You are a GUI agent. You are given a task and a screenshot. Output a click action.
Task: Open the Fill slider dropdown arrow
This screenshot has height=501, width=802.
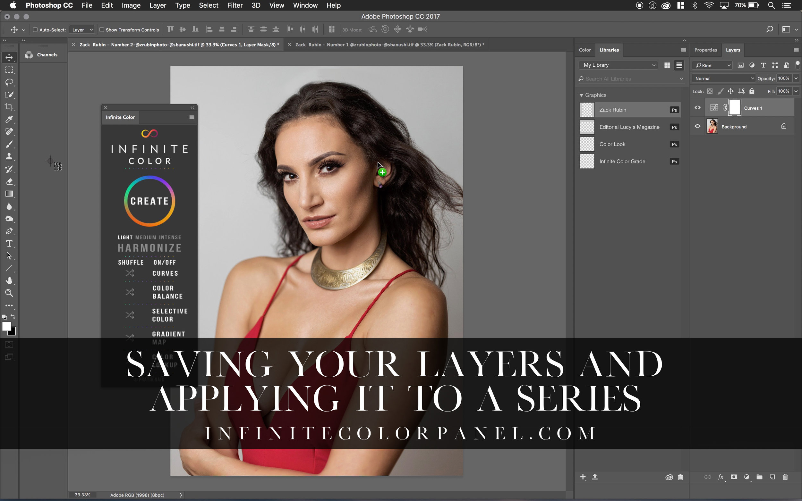point(796,91)
